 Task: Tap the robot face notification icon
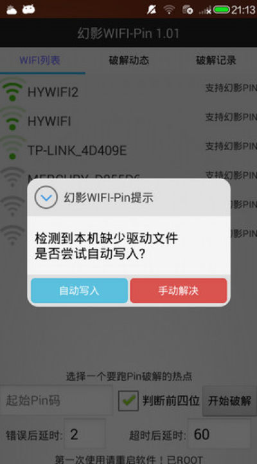(29, 10)
